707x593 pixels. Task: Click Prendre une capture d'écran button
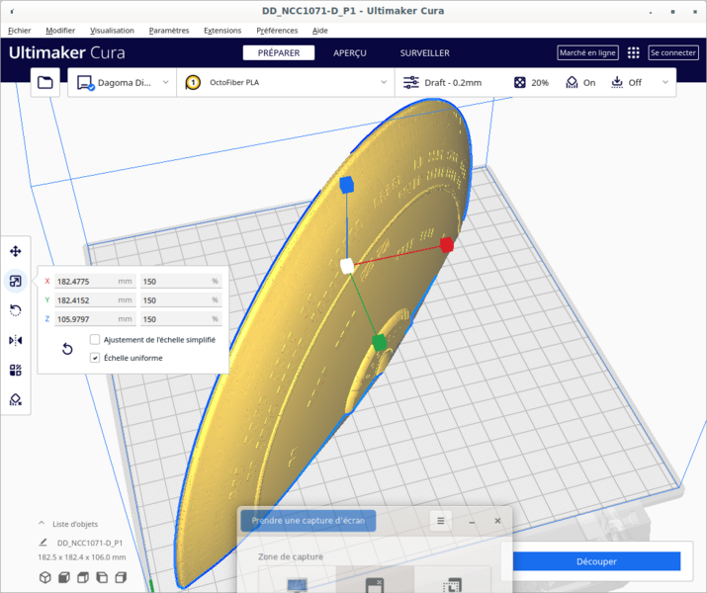309,521
